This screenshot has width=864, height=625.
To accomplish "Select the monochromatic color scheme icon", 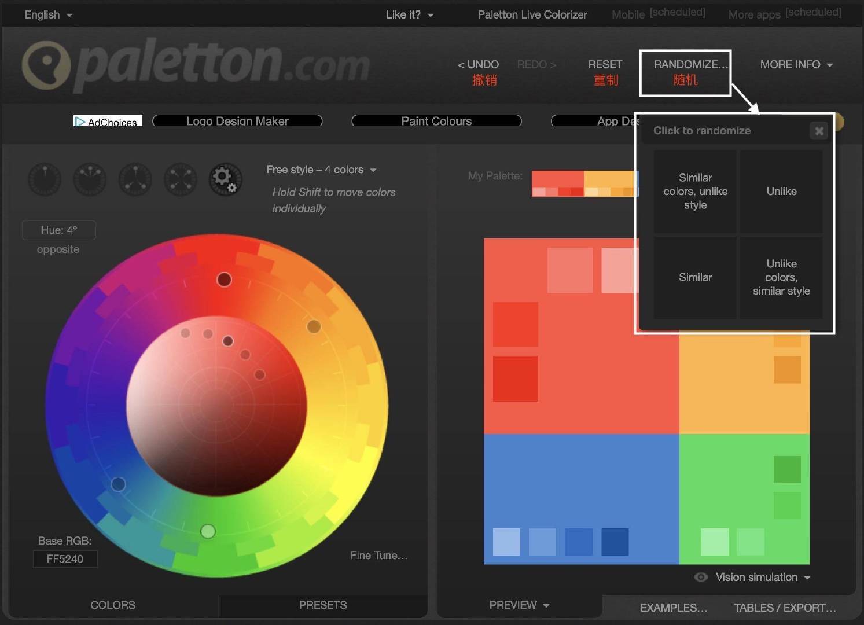I will [45, 179].
